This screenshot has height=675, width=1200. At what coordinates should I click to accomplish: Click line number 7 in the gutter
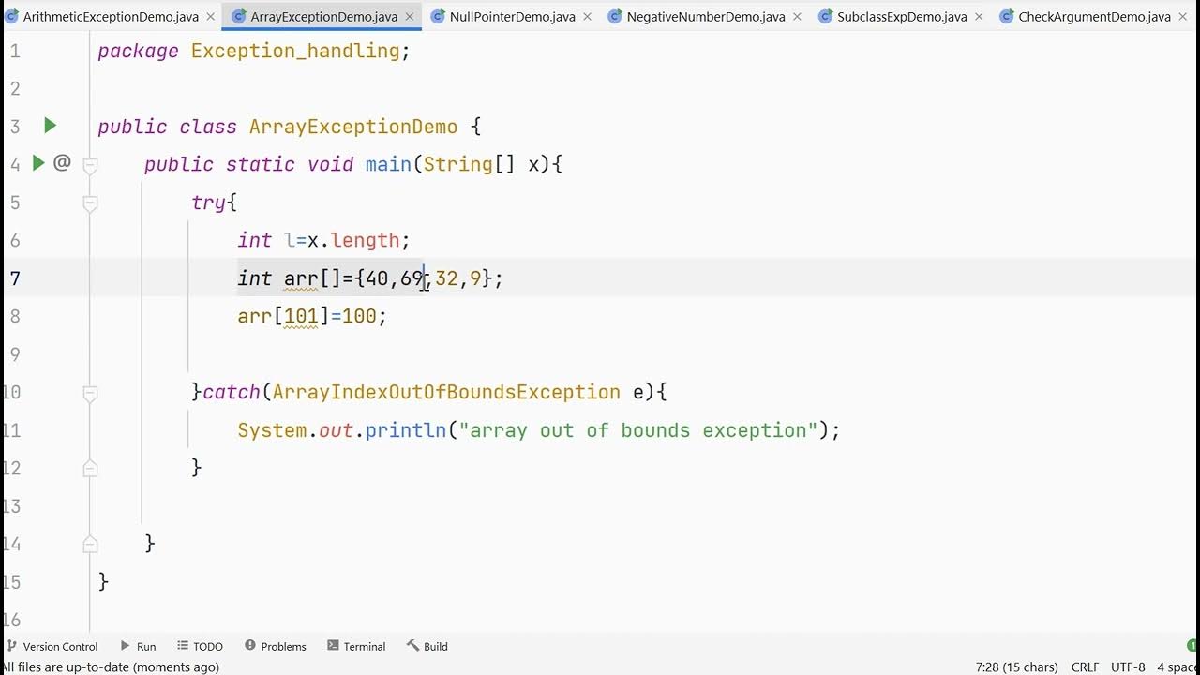[14, 278]
